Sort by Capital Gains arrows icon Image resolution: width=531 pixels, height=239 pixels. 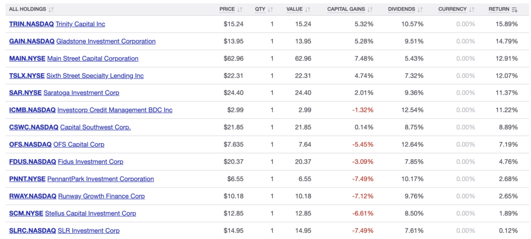(370, 9)
